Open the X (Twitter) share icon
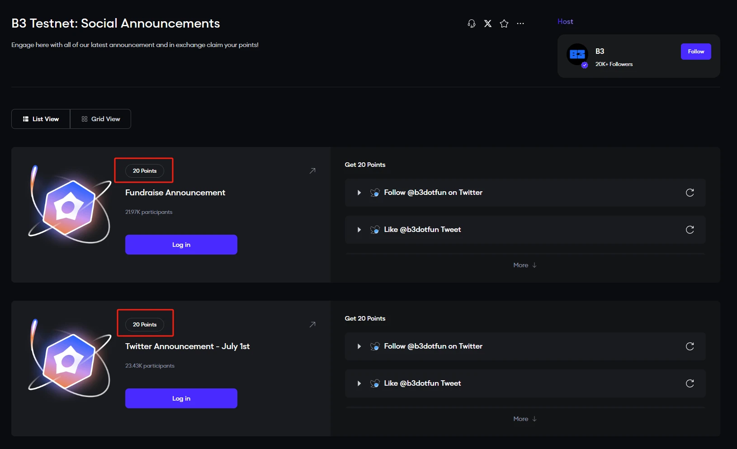 (x=488, y=24)
